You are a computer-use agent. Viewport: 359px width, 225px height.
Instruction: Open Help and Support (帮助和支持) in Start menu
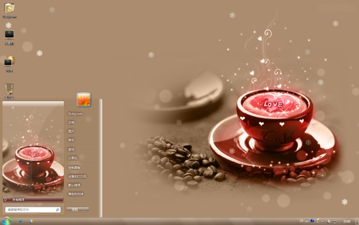(76, 194)
